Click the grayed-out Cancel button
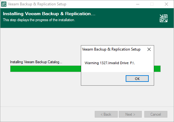This screenshot has height=122, width=174. click(156, 114)
